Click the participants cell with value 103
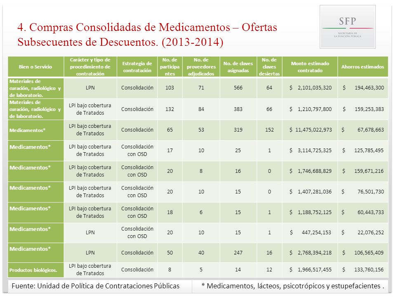The height and width of the screenshot is (297, 396). [170, 87]
